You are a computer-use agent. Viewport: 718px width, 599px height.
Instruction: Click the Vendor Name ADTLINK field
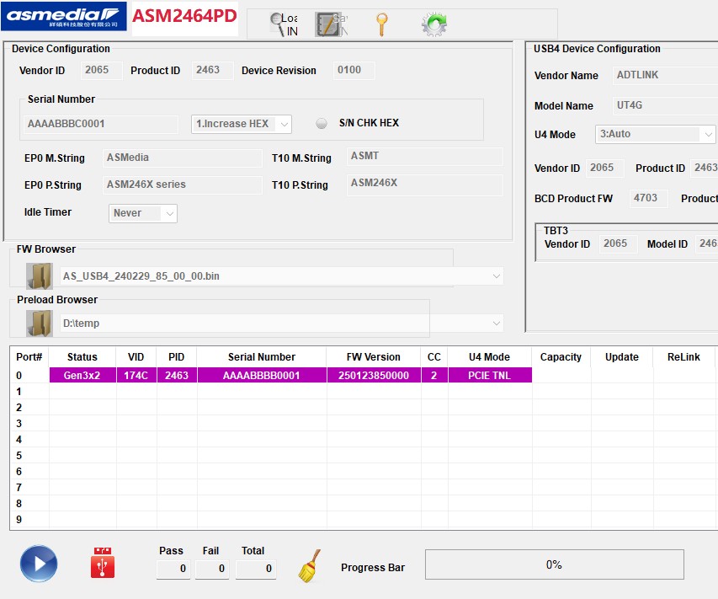(x=665, y=76)
